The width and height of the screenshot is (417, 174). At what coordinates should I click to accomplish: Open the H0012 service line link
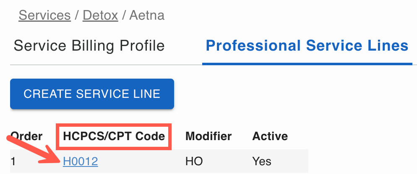click(81, 161)
